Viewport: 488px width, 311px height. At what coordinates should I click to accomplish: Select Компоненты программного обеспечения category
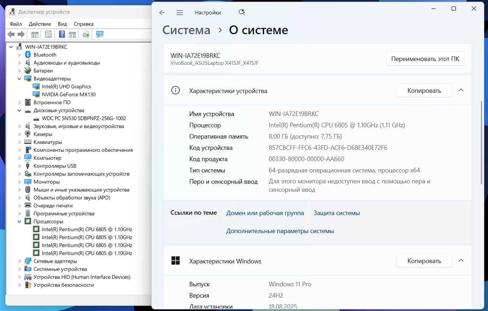(83, 150)
